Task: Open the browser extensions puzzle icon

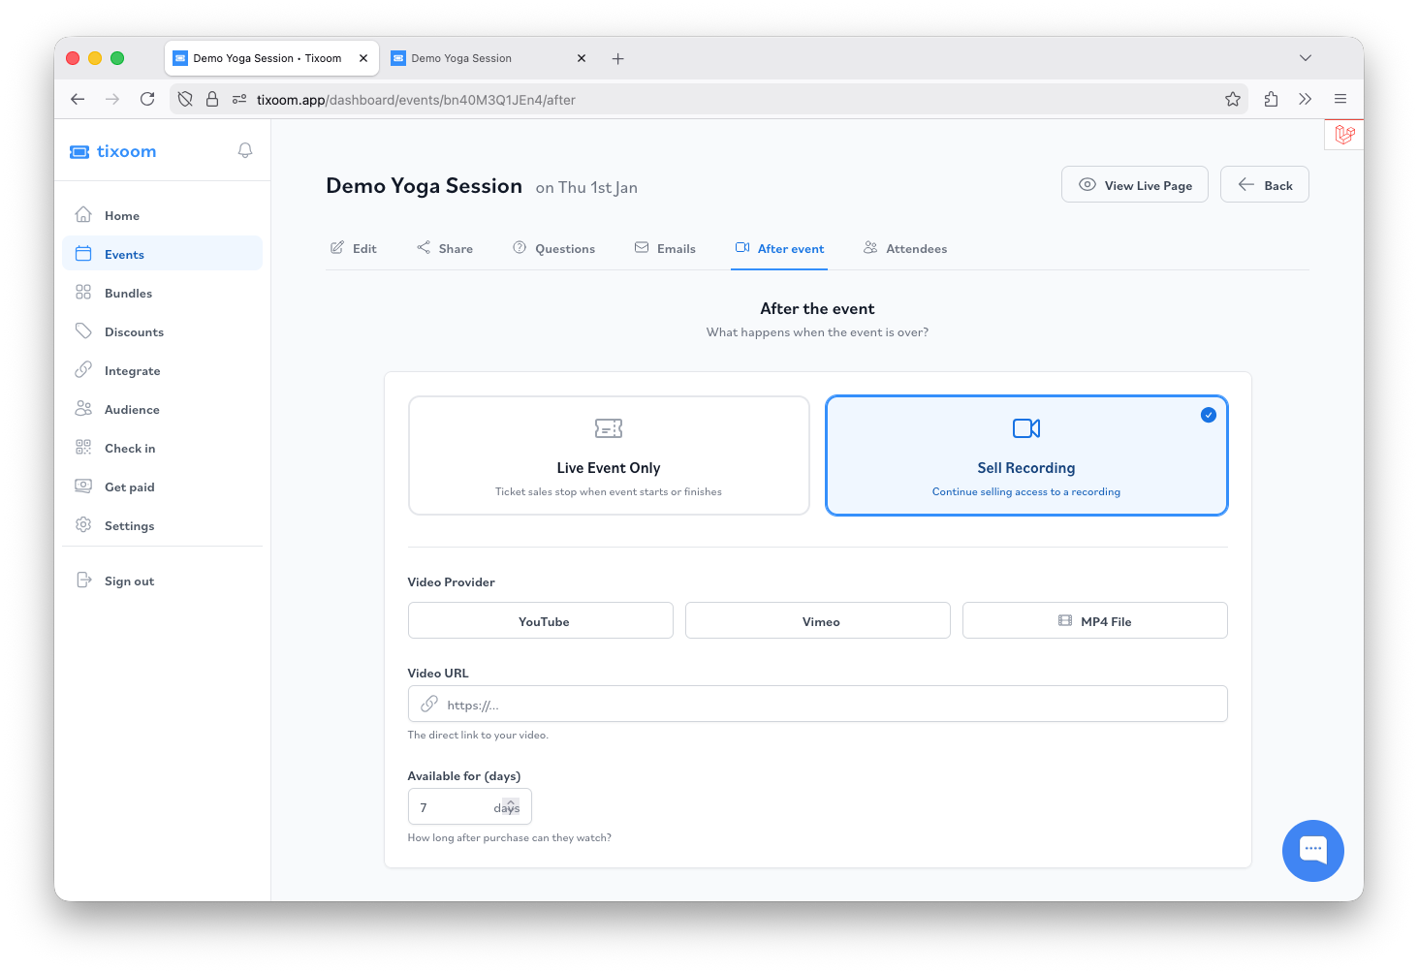Action: pos(1271,99)
